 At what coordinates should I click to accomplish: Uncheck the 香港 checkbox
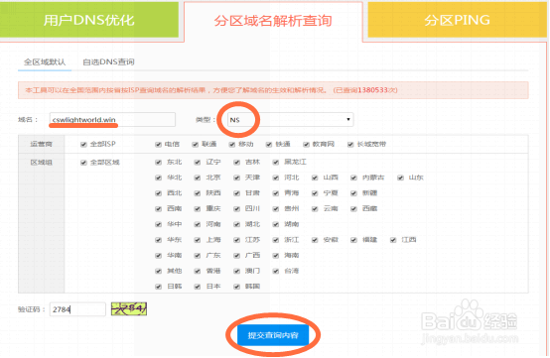[x=198, y=271]
